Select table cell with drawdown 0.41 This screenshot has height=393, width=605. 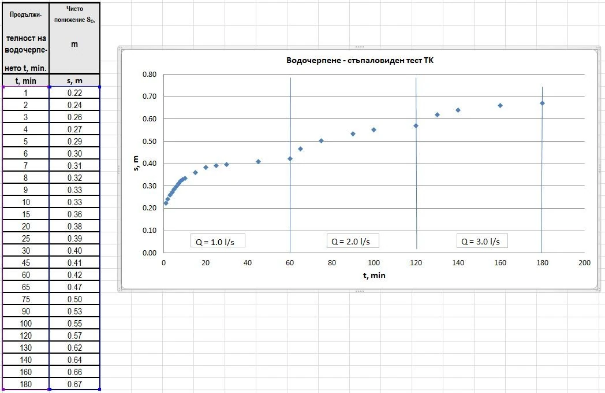point(74,263)
